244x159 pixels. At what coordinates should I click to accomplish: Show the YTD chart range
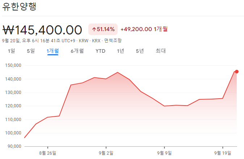pos(100,51)
